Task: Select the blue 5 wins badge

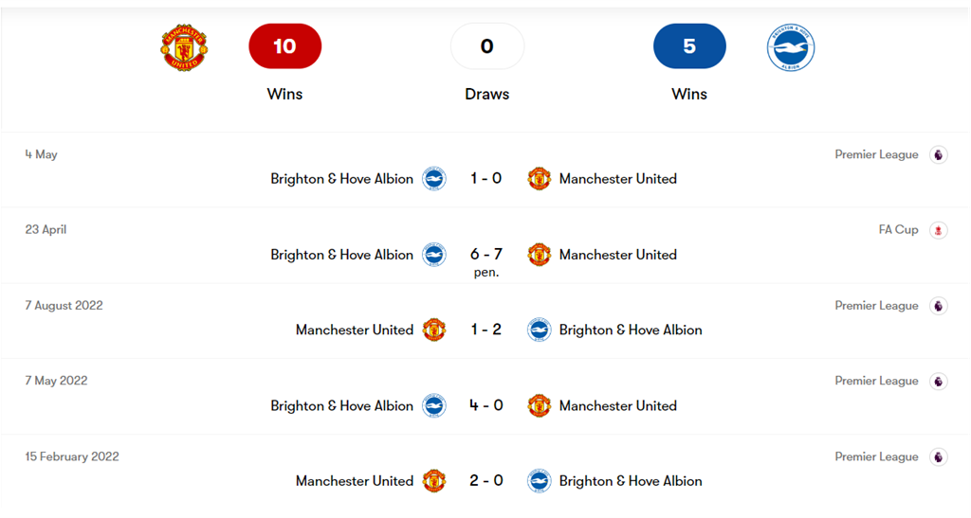Action: tap(689, 46)
